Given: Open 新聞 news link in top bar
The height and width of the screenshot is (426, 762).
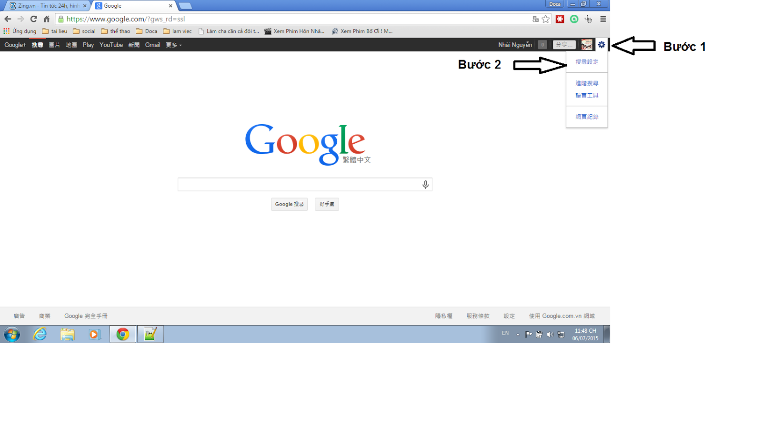Looking at the screenshot, I should 134,45.
